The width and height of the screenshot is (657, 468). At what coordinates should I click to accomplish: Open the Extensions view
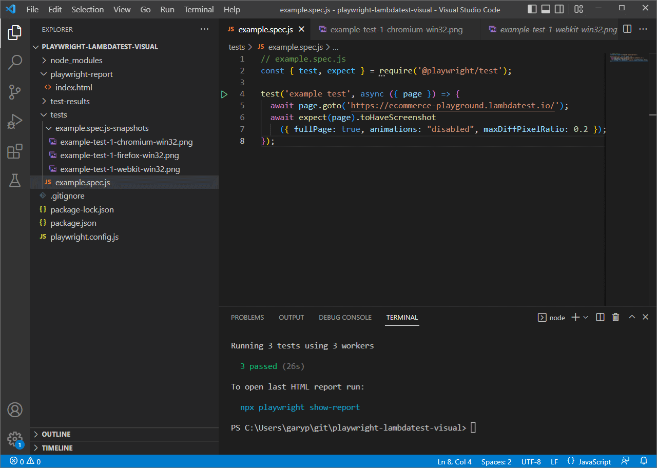(x=15, y=151)
